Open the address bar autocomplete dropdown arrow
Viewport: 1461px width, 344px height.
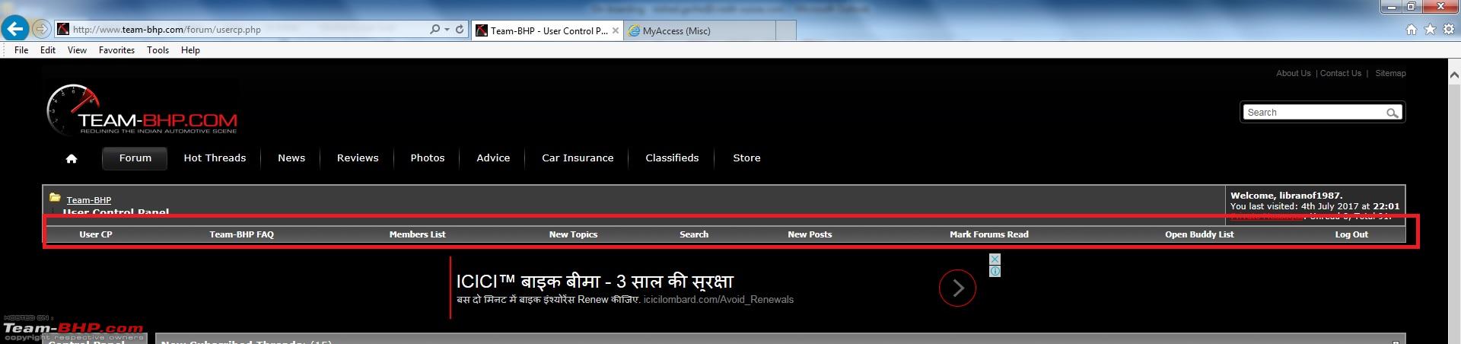tap(447, 30)
